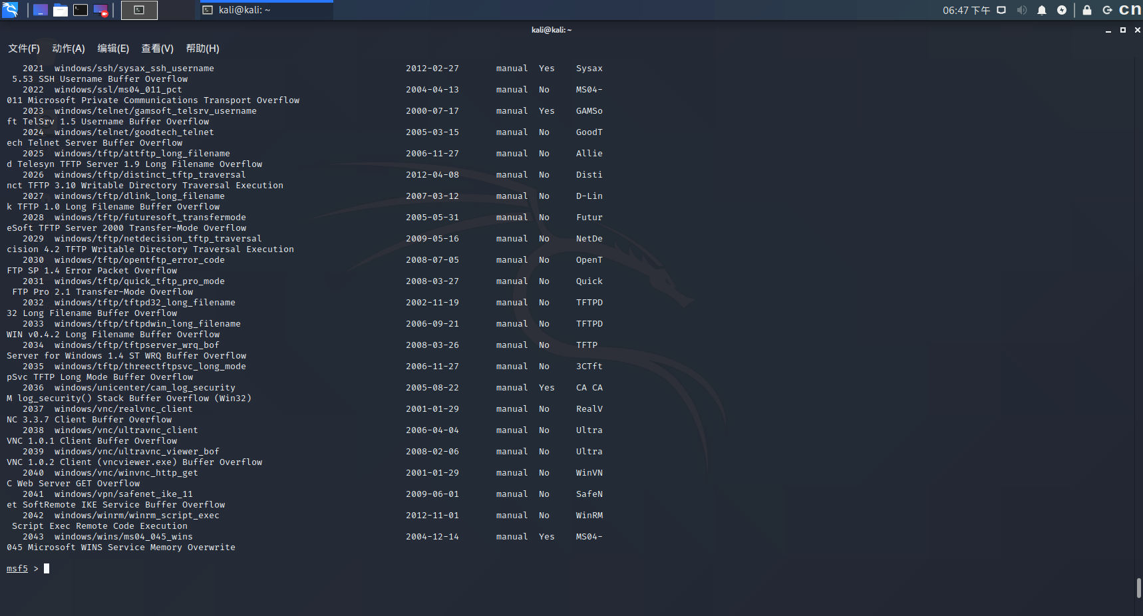Click the disclosure date 2012-11-01
The image size is (1143, 616).
point(432,516)
